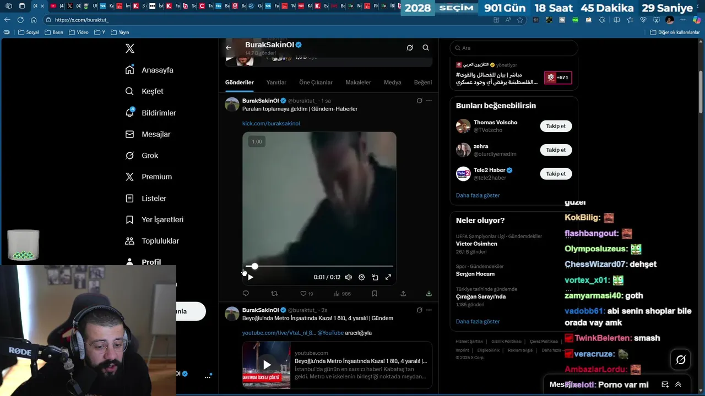Open the X logo home icon in sidebar
Screen dimensions: 705x396
pos(130,48)
